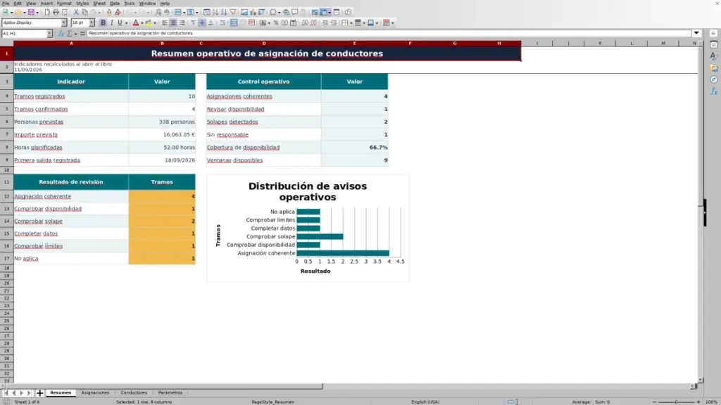Viewport: 721px width, 405px height.
Task: Click the Font Color red A swatch
Action: 136,23
